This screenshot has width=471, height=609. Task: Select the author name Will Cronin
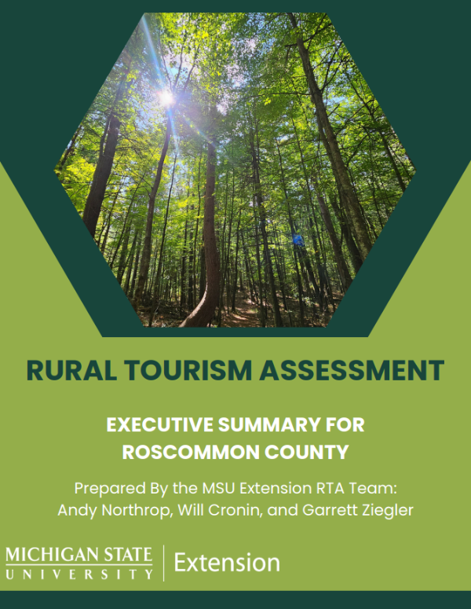click(207, 508)
